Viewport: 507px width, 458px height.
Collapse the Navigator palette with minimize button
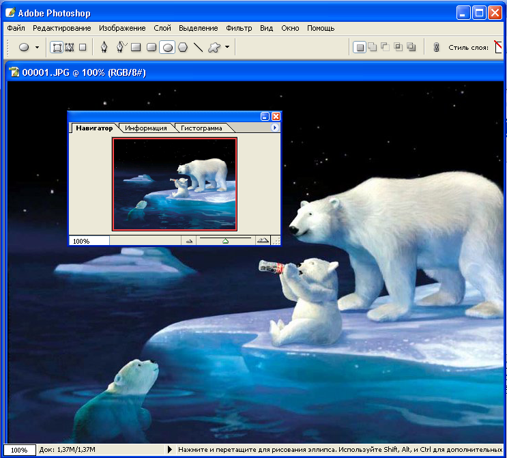coord(265,117)
